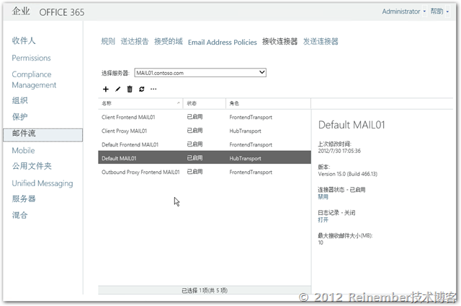Click the Default MAIL01 details pane title
This screenshot has height=306, width=461.
352,125
